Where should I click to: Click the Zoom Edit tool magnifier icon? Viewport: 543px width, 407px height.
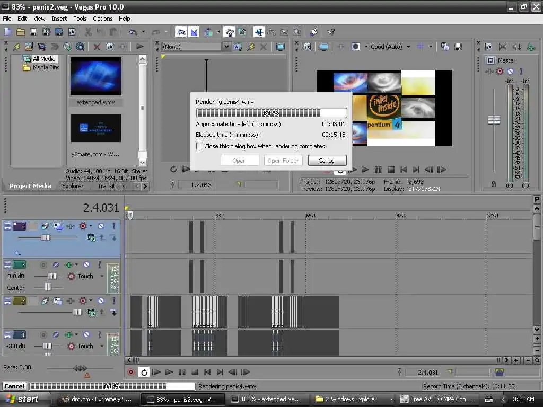tap(297, 32)
